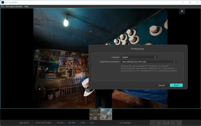201x126 pixels.
Task: Click the compare view icon in bottom bar
Action: (x=179, y=123)
